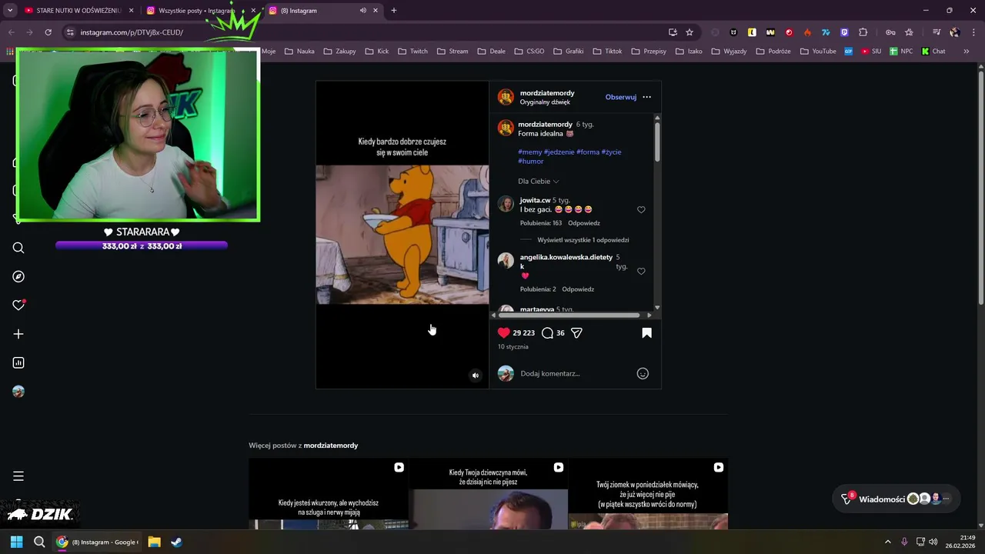Open a new browser tab

[x=394, y=11]
